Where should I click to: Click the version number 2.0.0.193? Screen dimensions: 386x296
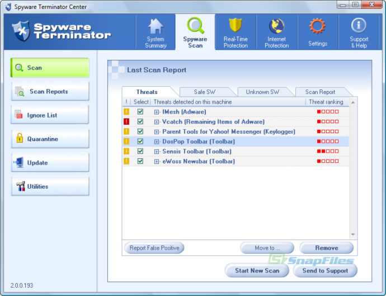(x=22, y=285)
